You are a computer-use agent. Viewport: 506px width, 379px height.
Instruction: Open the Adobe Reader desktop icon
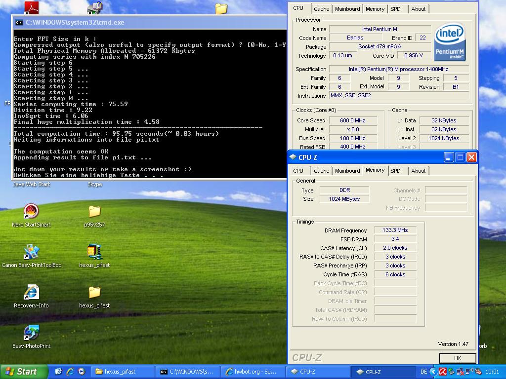coord(32,7)
